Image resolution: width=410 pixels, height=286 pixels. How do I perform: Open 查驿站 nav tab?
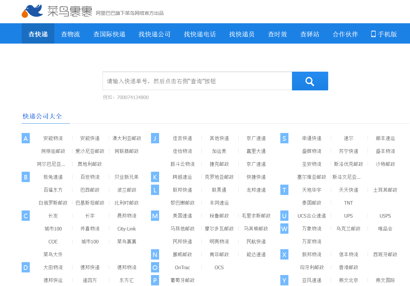(x=310, y=34)
